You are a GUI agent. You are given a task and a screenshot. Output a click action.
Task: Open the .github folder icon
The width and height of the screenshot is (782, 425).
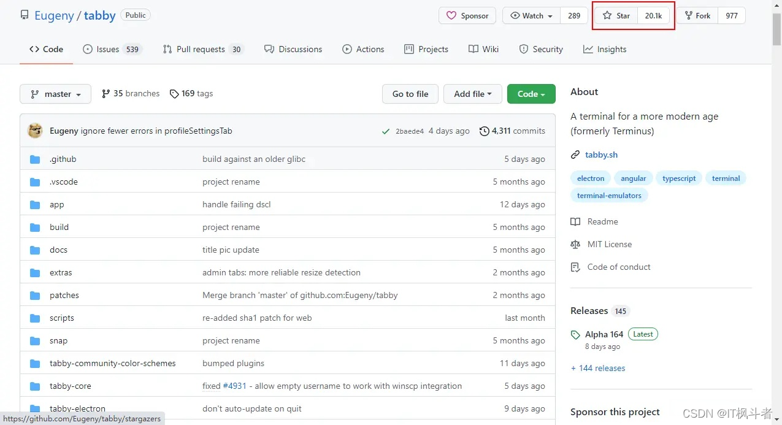(x=35, y=159)
